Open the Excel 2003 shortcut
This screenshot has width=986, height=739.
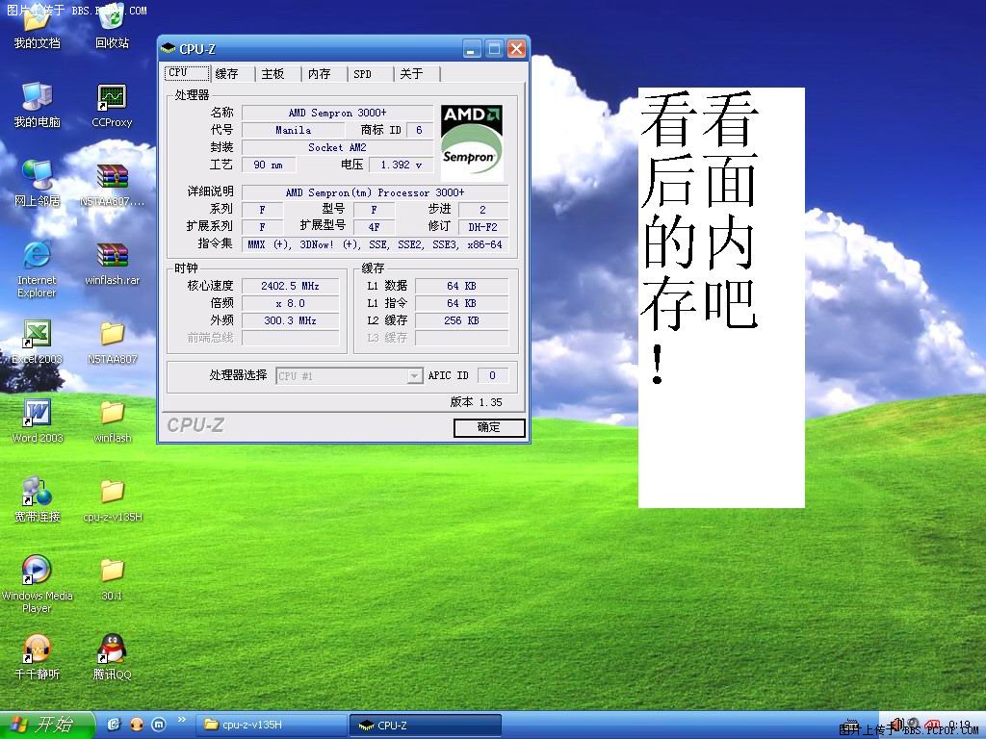(37, 343)
